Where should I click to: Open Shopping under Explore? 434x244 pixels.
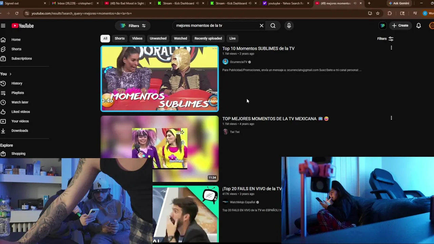18,154
